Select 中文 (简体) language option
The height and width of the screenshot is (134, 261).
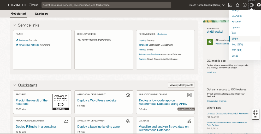[237, 44]
